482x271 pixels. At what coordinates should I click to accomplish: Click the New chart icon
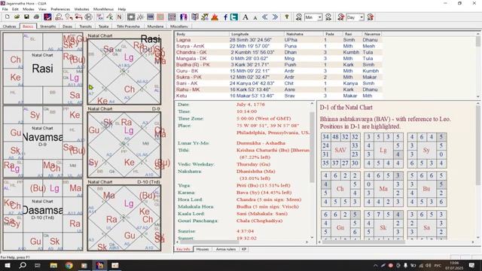[7, 17]
